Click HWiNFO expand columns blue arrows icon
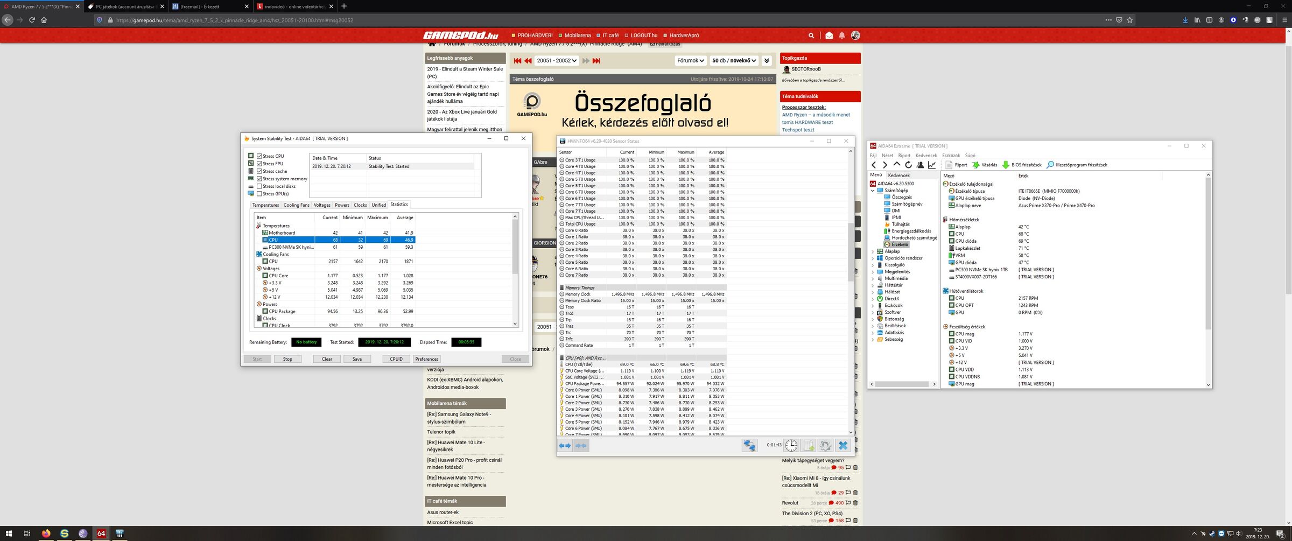This screenshot has width=1292, height=541. [x=565, y=446]
